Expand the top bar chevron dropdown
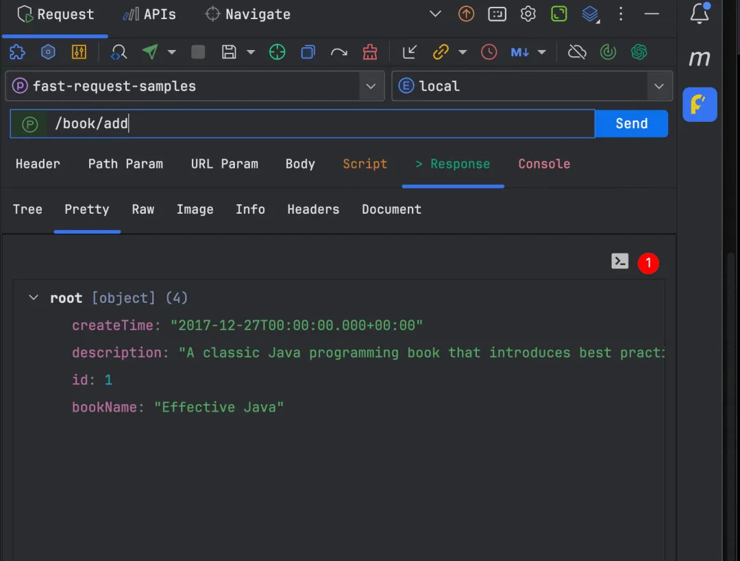Screen dimensions: 740x561 435,14
